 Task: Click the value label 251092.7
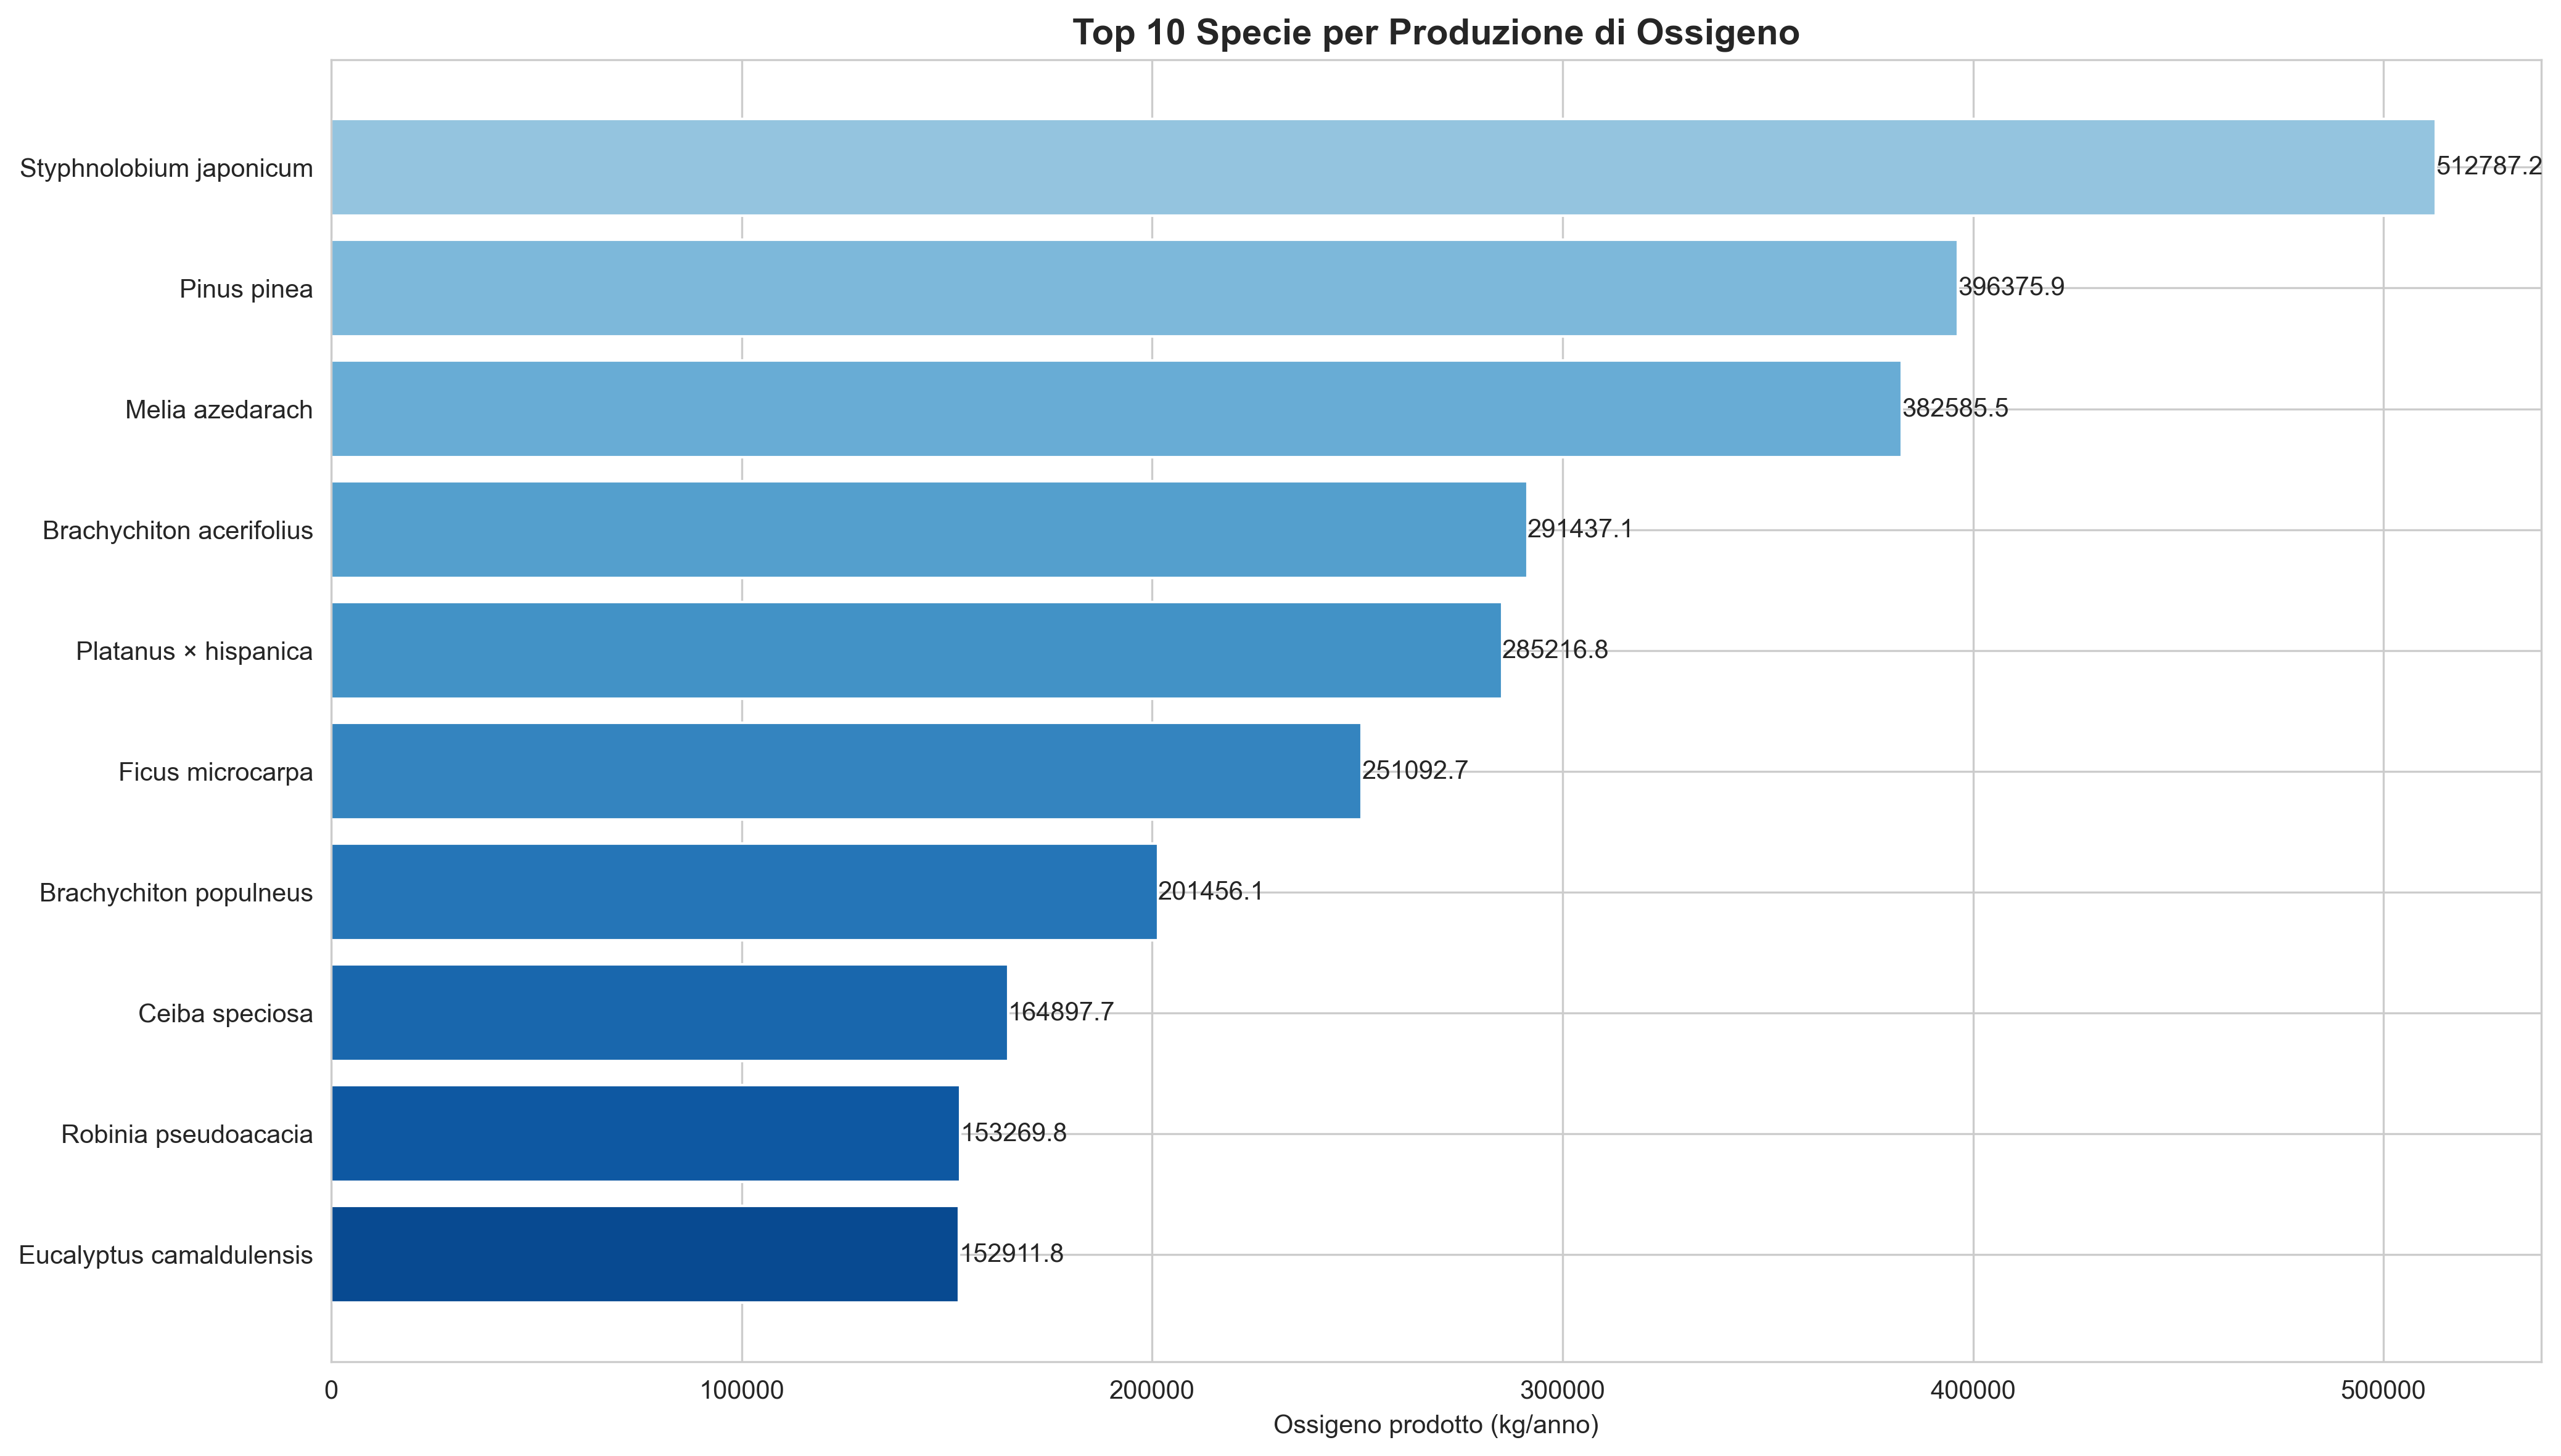[1414, 770]
